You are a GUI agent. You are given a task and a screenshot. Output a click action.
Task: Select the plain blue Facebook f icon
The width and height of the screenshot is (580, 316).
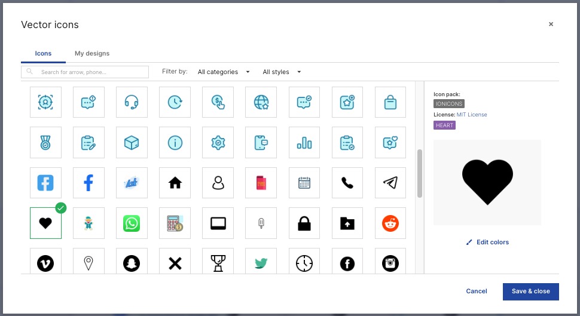point(88,183)
